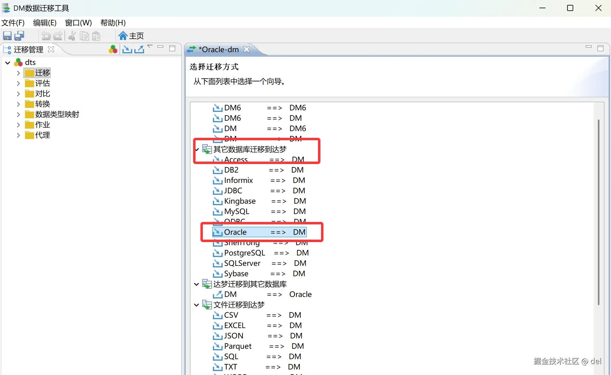Switch to the 迁移管理 tab
611x375 pixels.
coord(28,49)
